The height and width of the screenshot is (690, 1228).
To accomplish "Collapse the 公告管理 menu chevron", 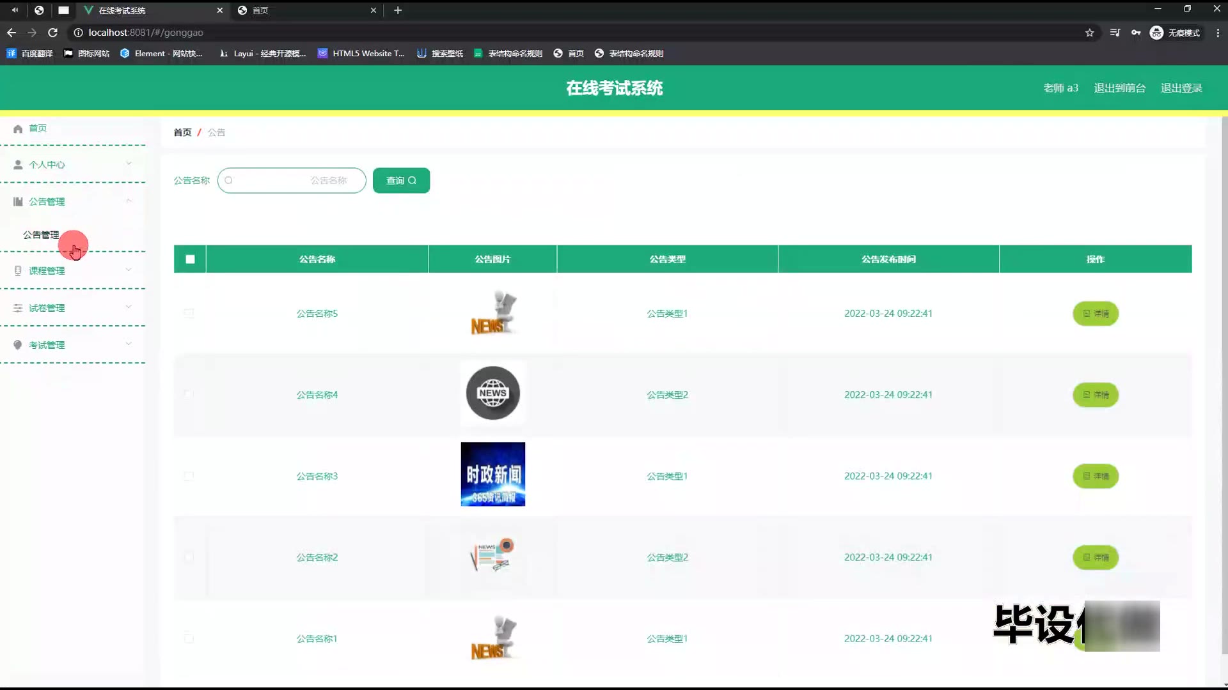I will 129,201.
